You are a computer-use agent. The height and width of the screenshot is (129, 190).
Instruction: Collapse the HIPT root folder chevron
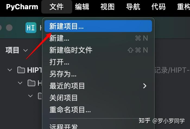pyautogui.click(x=10, y=70)
